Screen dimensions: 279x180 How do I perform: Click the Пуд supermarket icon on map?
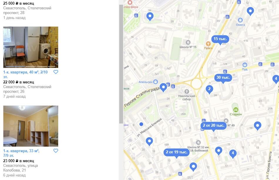coord(245,65)
